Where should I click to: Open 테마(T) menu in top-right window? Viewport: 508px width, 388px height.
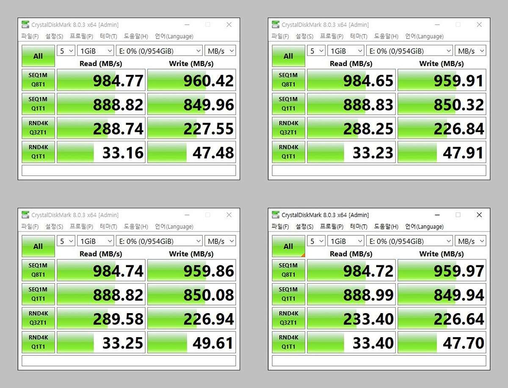[x=359, y=36]
